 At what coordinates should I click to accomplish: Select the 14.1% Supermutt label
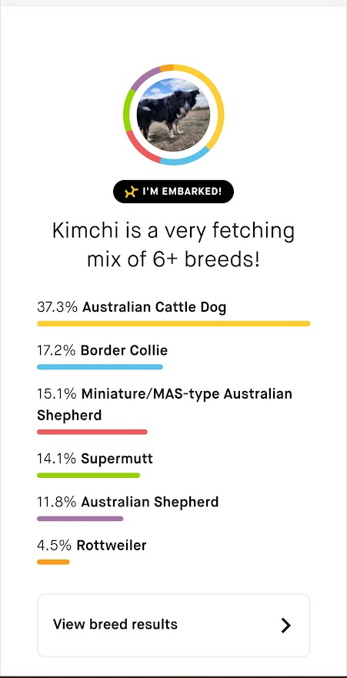(95, 459)
